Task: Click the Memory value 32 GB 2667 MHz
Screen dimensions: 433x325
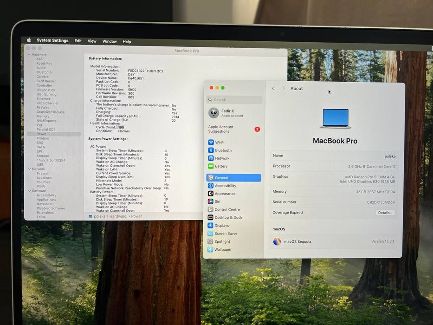Action: click(375, 192)
